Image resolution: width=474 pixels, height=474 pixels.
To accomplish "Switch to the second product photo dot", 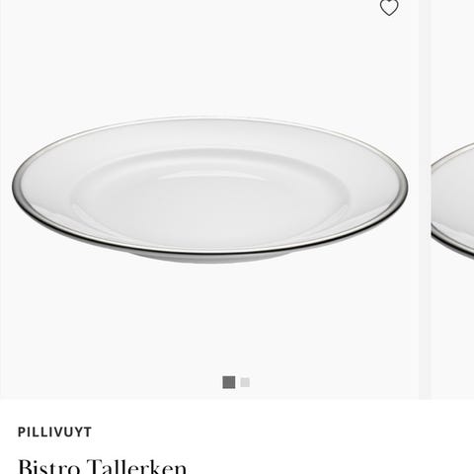I will click(245, 382).
